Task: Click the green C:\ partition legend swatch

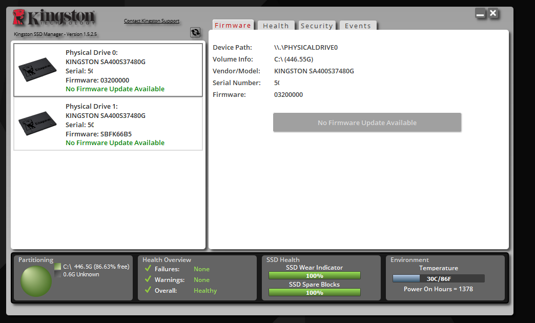Action: coord(58,266)
